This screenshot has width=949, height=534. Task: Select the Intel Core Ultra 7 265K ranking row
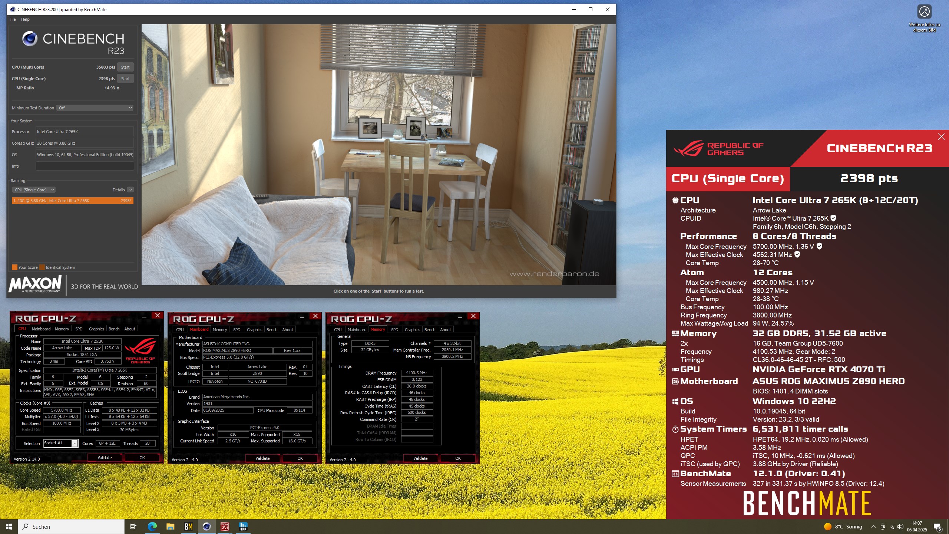(x=72, y=201)
